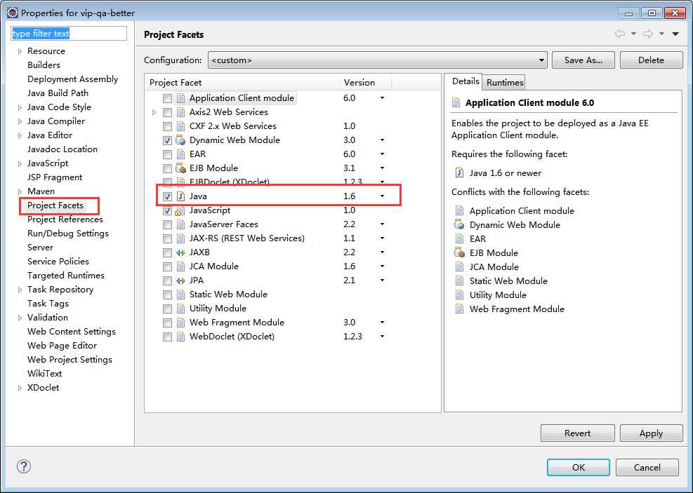
Task: Click the JavaServer Faces facet icon
Action: click(180, 224)
